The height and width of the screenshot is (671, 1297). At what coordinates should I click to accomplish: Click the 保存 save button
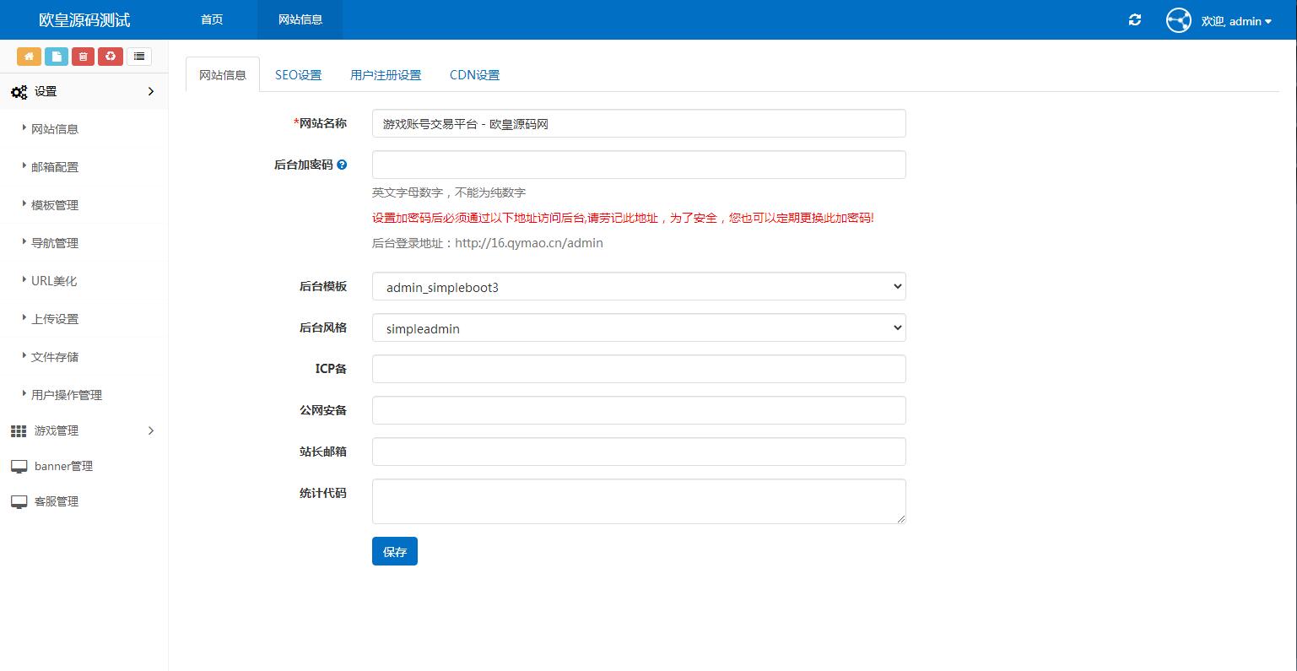[x=394, y=552]
